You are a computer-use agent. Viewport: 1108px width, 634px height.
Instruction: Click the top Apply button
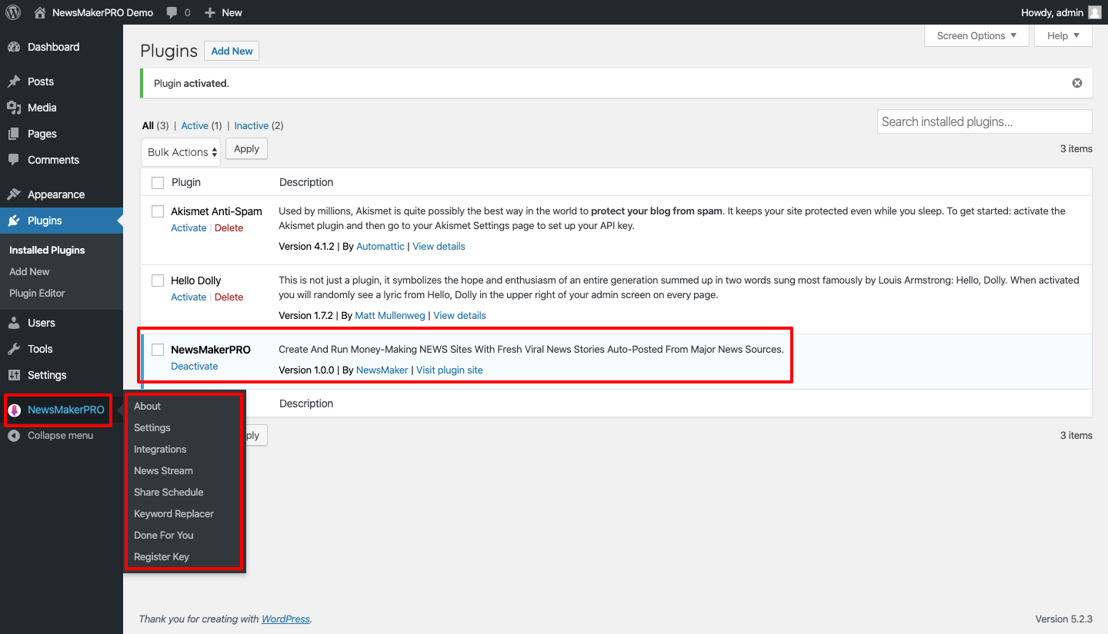246,149
